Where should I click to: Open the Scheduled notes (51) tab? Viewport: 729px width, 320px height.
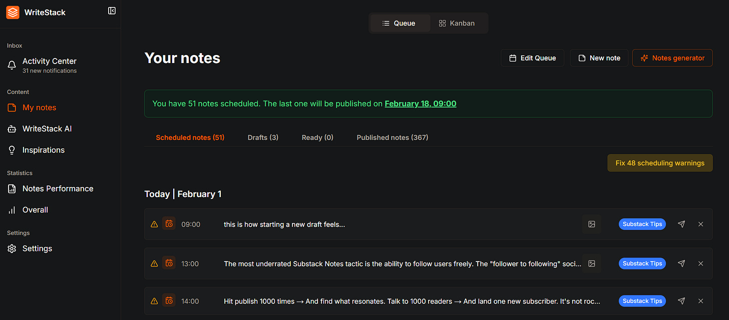point(190,137)
